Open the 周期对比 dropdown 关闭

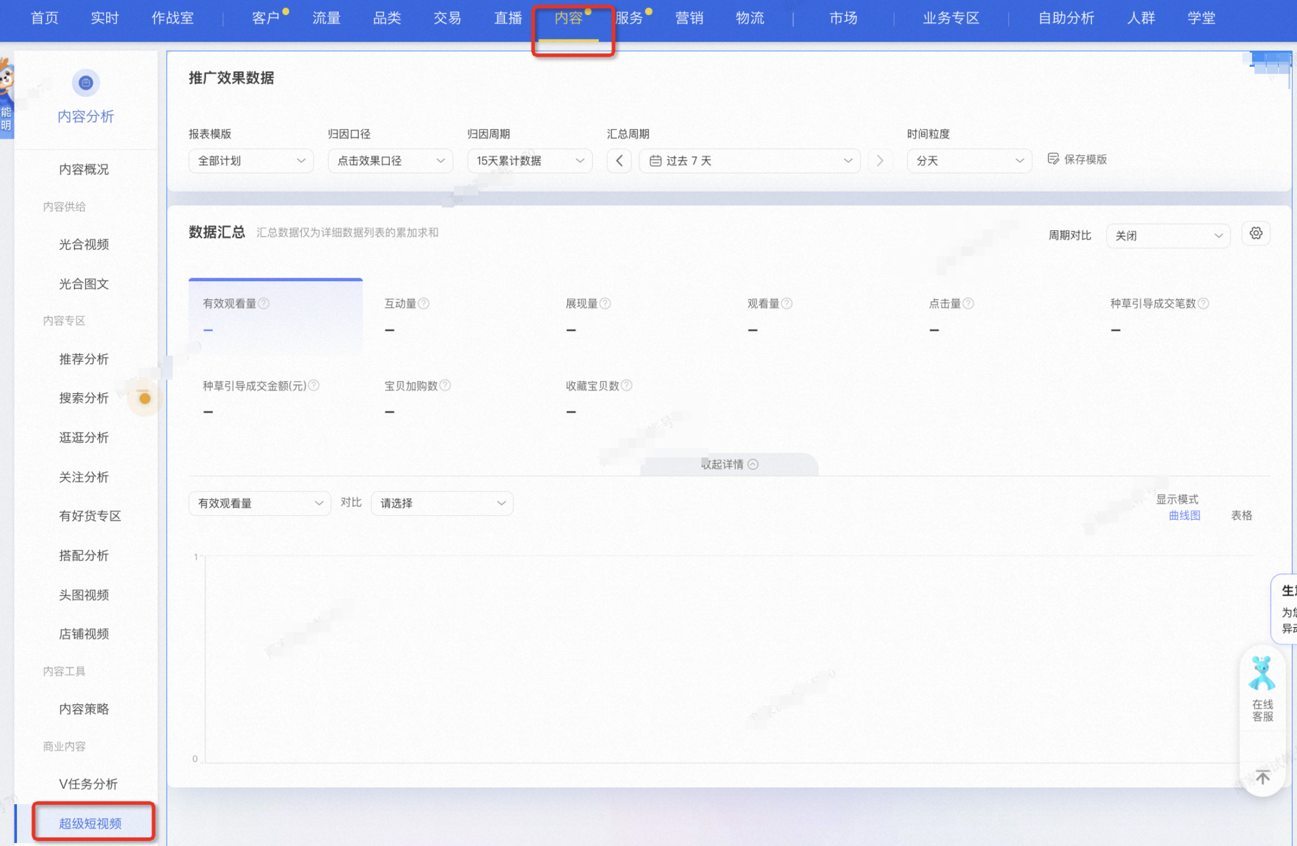[x=1168, y=236]
